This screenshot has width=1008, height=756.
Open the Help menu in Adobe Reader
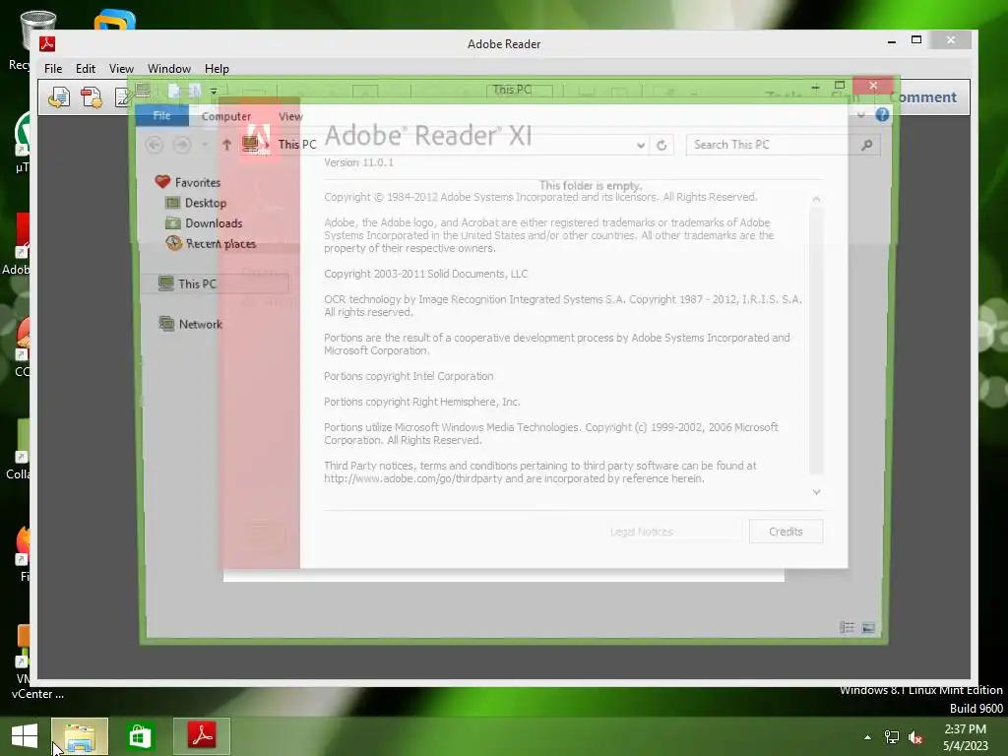pyautogui.click(x=217, y=68)
